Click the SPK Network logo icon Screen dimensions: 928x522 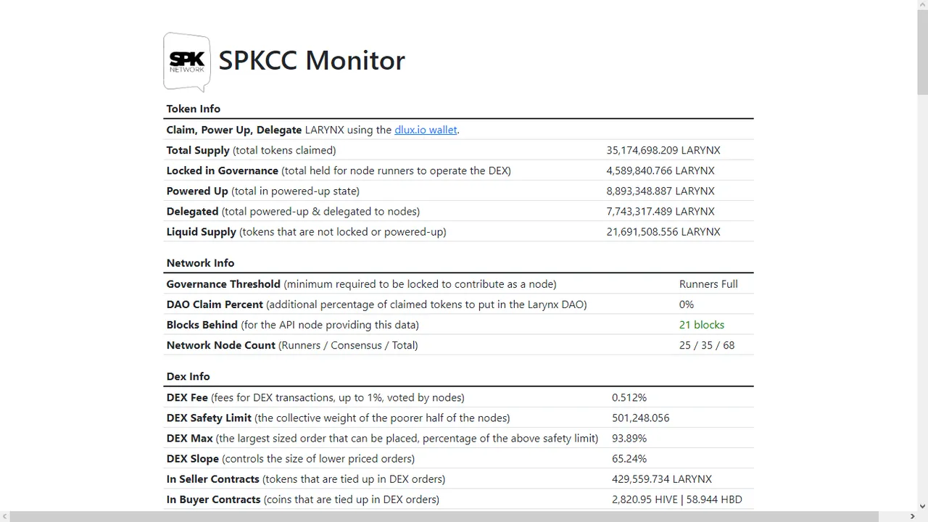click(187, 62)
